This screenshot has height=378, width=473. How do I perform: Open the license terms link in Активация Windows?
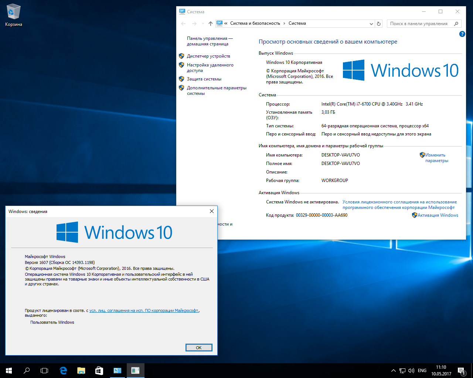coord(399,205)
